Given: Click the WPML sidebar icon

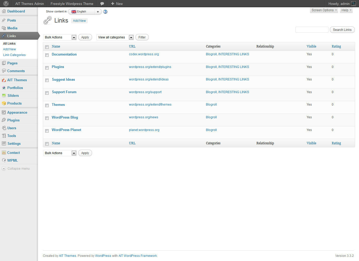Looking at the screenshot, I should [x=4, y=160].
